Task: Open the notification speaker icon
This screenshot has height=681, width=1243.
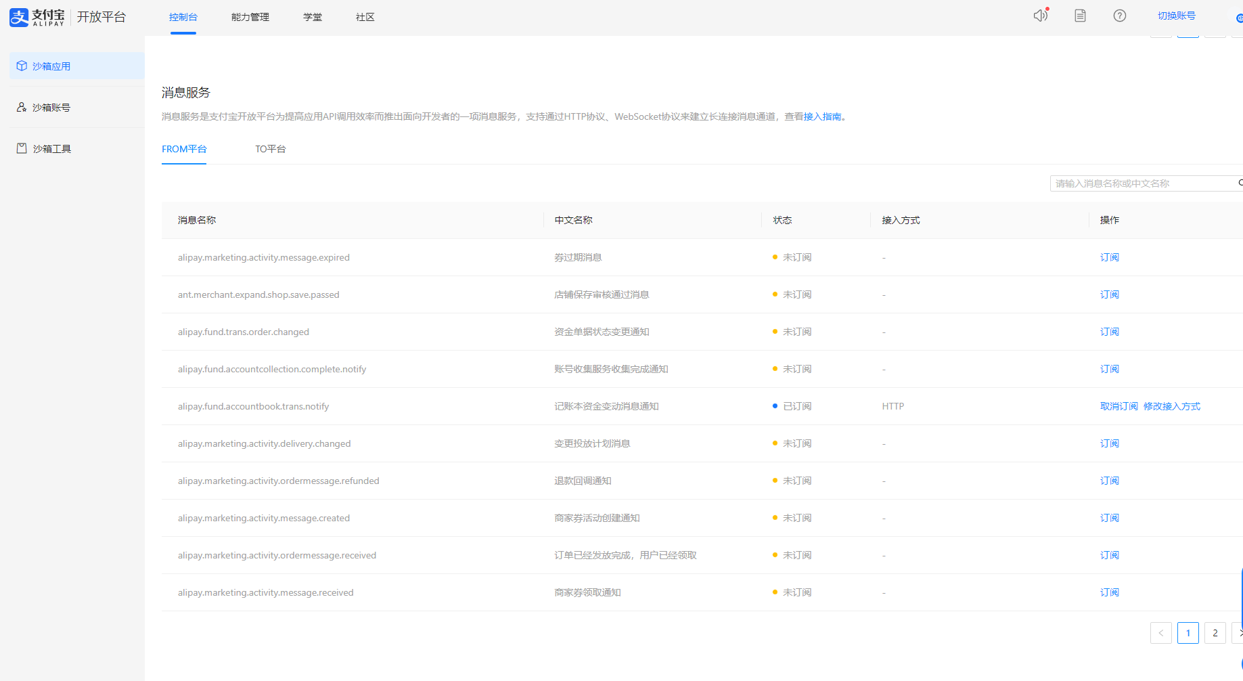Action: tap(1041, 16)
